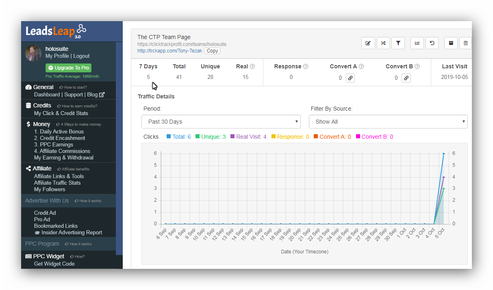
Task: Click the Credits database stack icon
Action: (x=28, y=105)
